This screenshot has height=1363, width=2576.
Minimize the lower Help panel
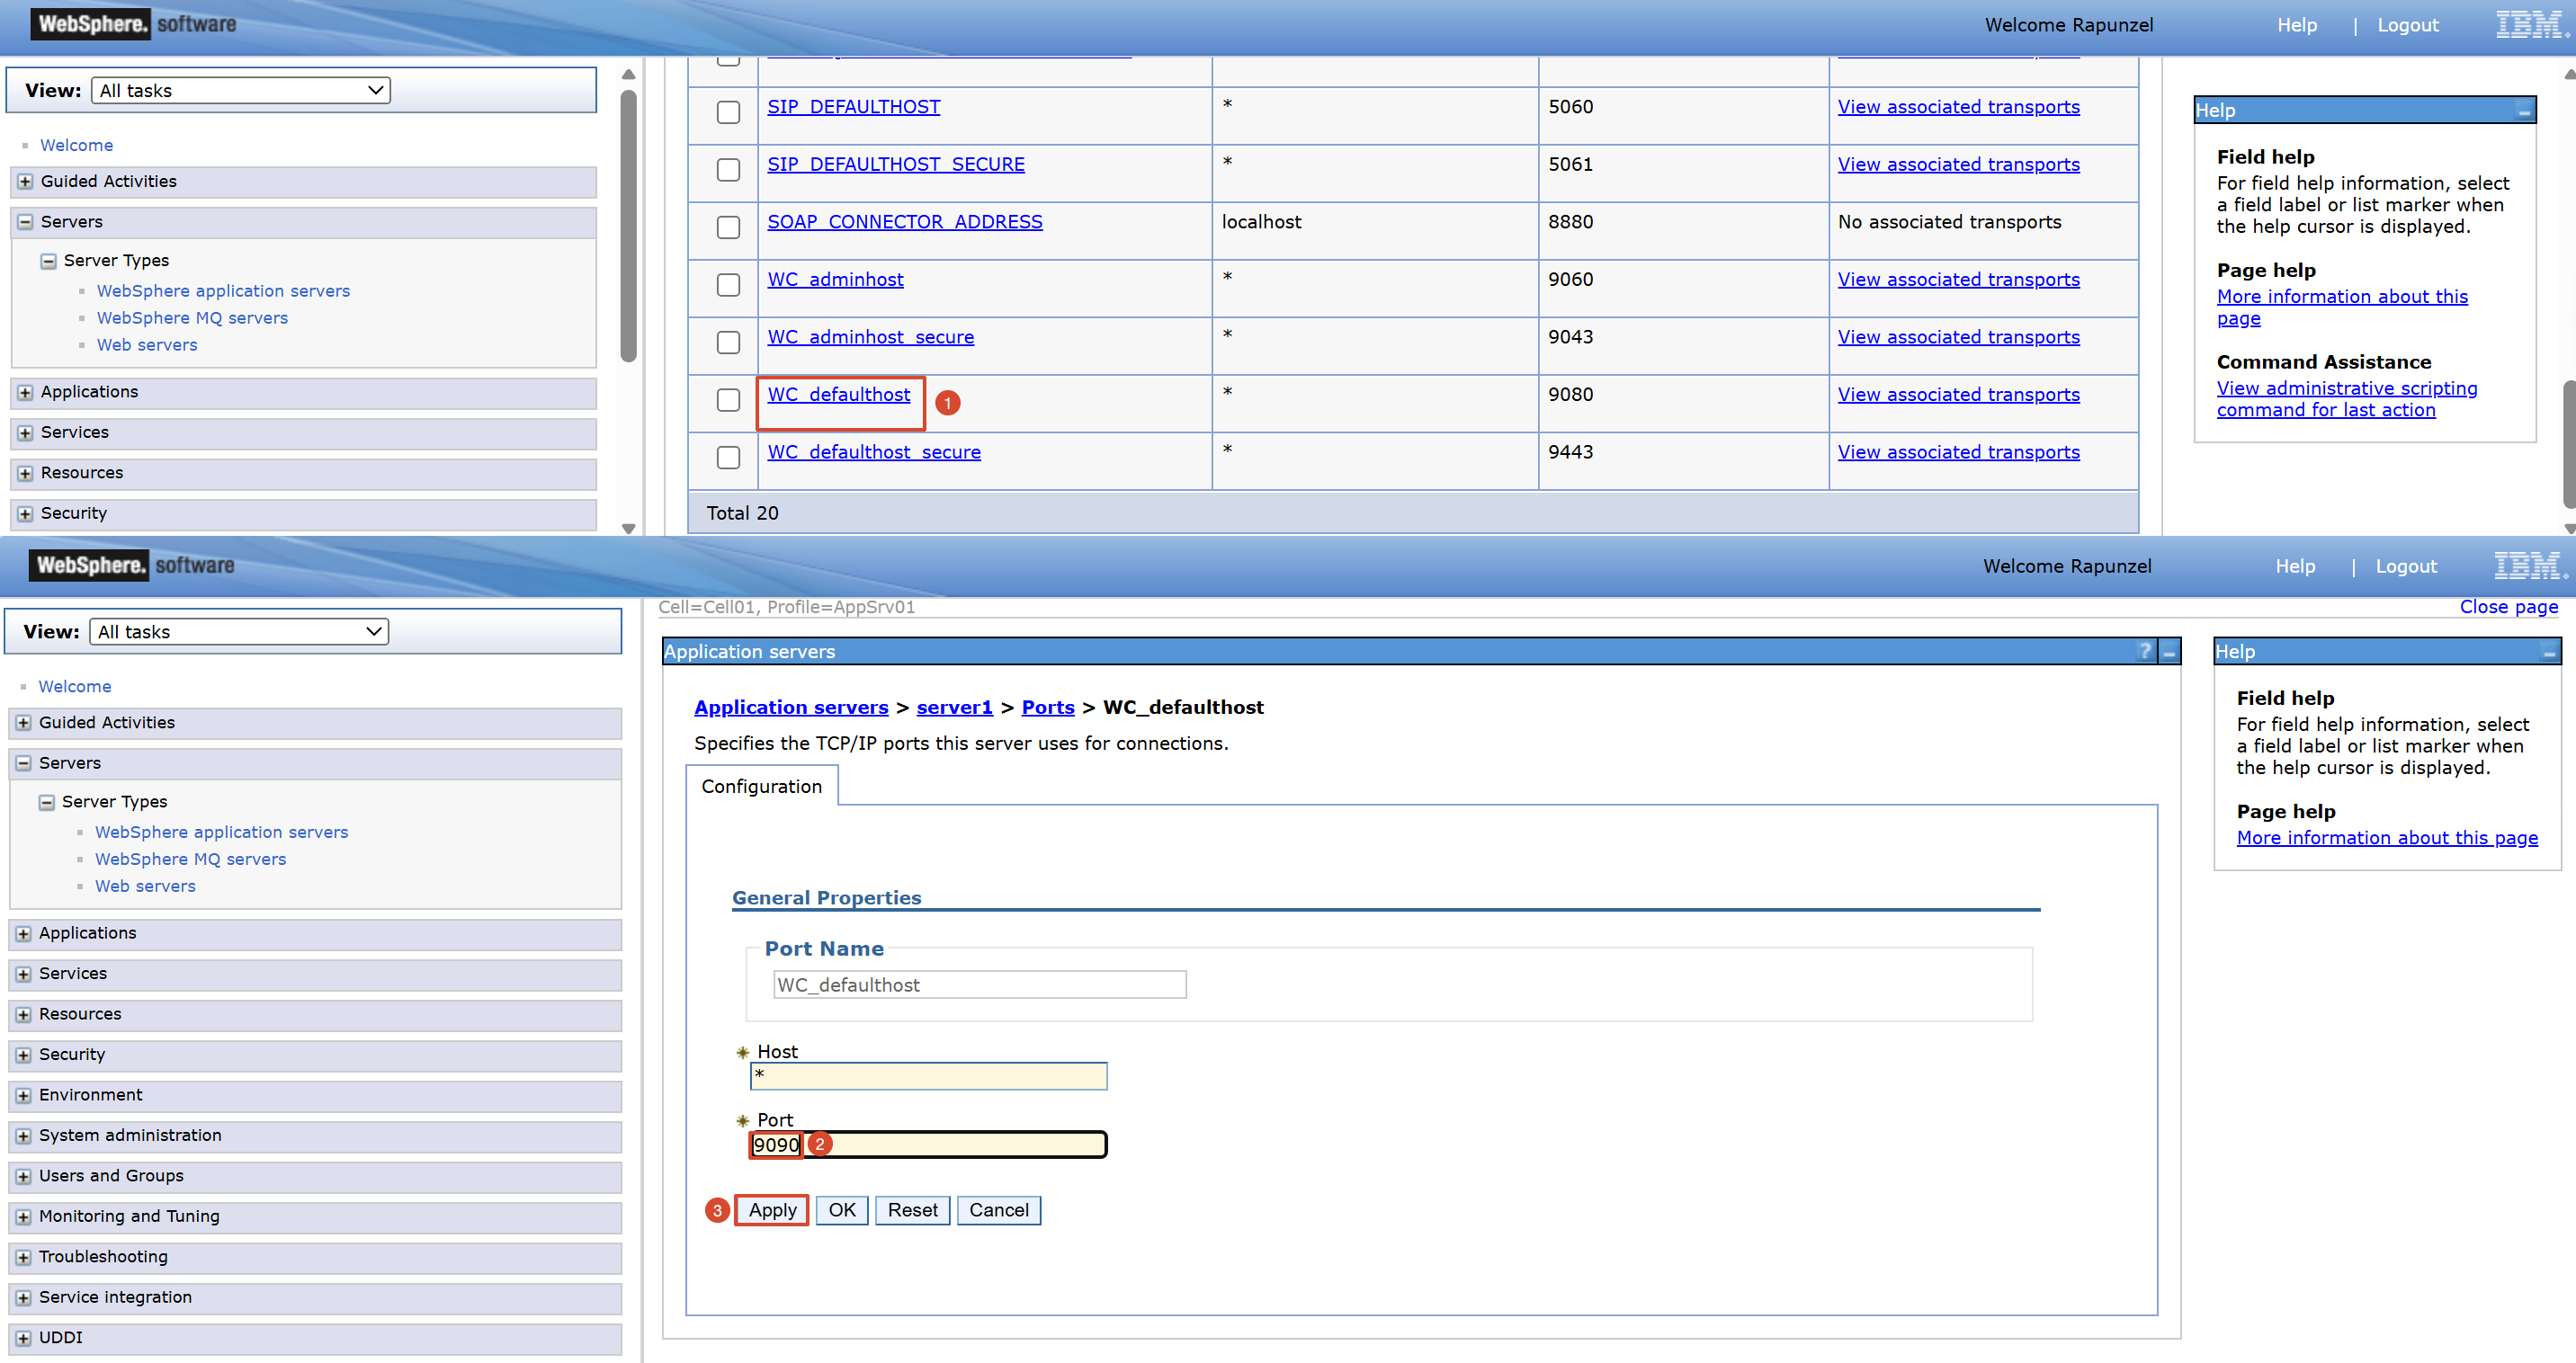pos(2548,653)
